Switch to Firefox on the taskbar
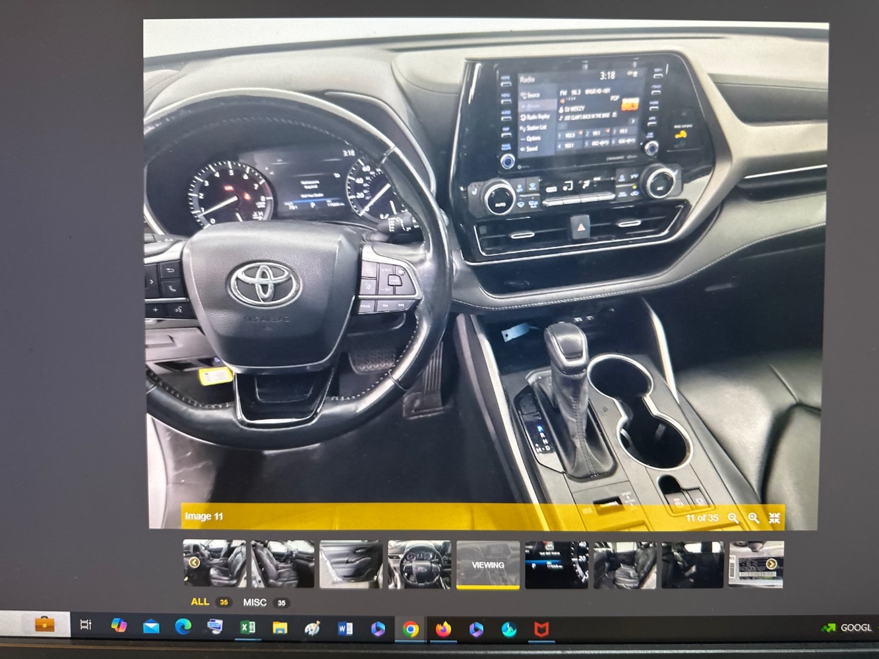879x659 pixels. coord(443,629)
